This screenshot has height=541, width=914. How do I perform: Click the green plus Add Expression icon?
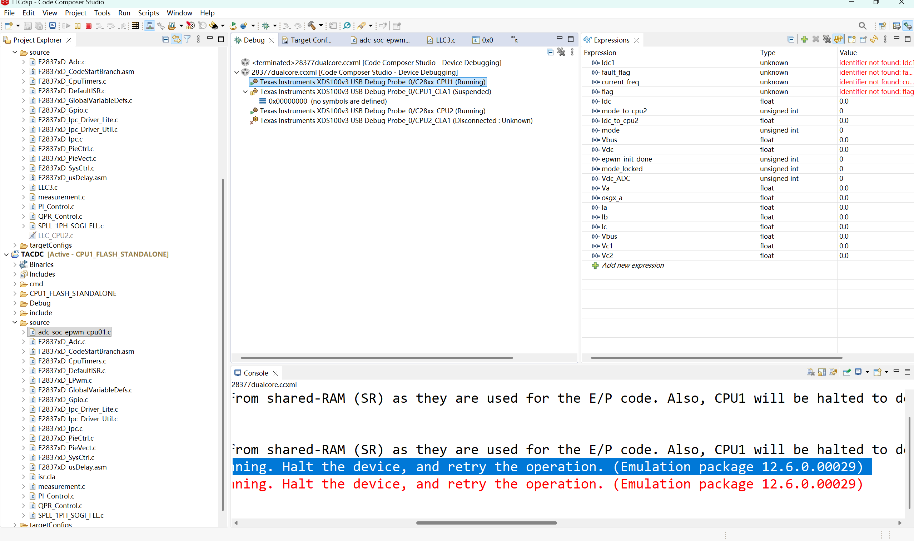pyautogui.click(x=804, y=40)
